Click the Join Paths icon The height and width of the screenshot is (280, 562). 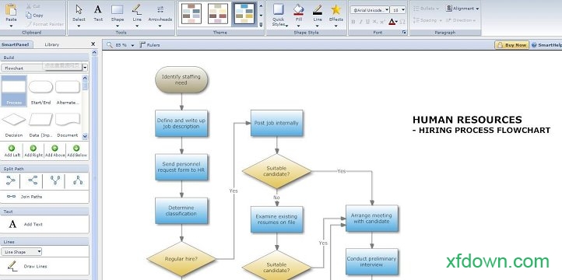(x=12, y=197)
